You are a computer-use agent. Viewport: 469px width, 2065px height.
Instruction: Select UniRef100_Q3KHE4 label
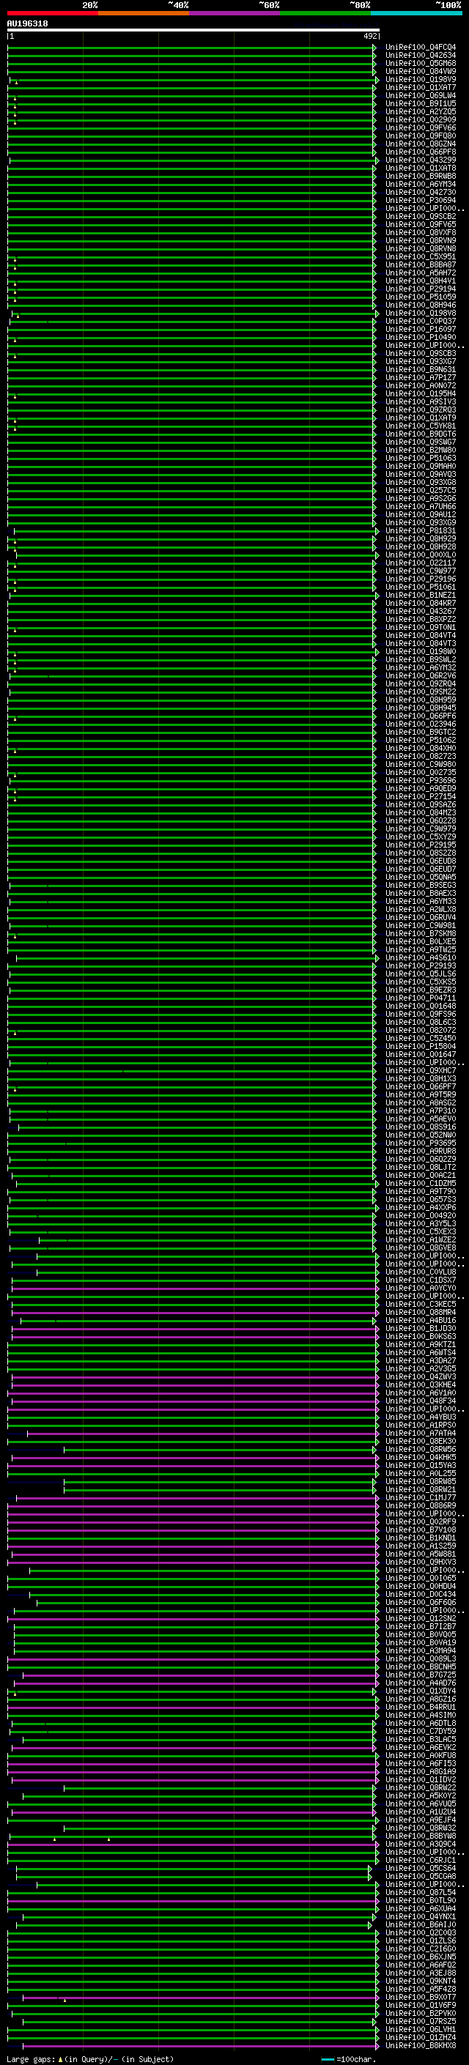pyautogui.click(x=420, y=1384)
